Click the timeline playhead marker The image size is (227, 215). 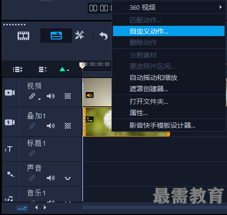82,65
